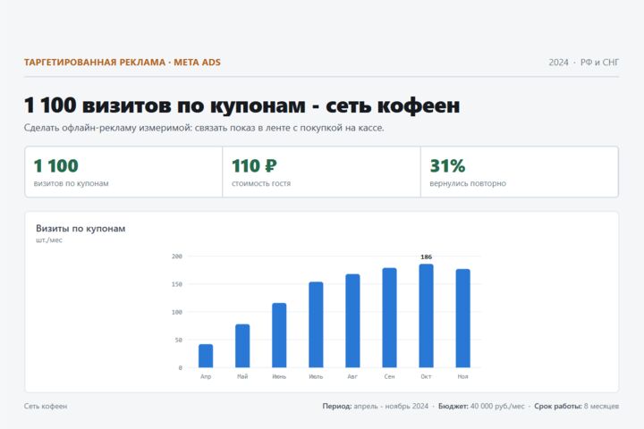Click the April bar in the chart
Viewport: 644px width, 429px height.
coord(206,356)
